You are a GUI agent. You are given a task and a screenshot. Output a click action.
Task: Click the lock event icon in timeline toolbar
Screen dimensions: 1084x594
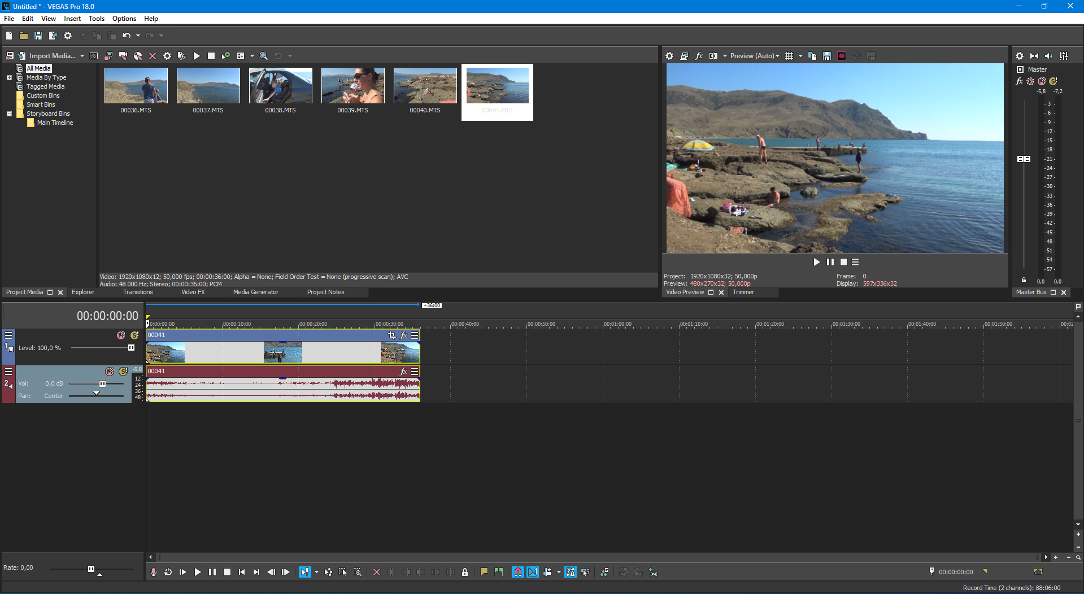[x=465, y=572]
